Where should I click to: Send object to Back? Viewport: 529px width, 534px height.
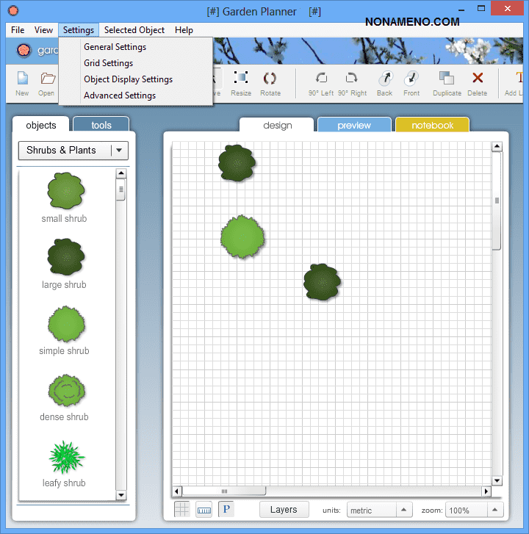[384, 79]
